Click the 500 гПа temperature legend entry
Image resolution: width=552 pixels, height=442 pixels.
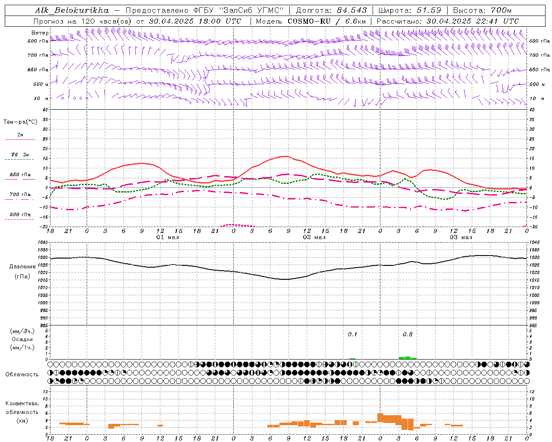[20, 215]
